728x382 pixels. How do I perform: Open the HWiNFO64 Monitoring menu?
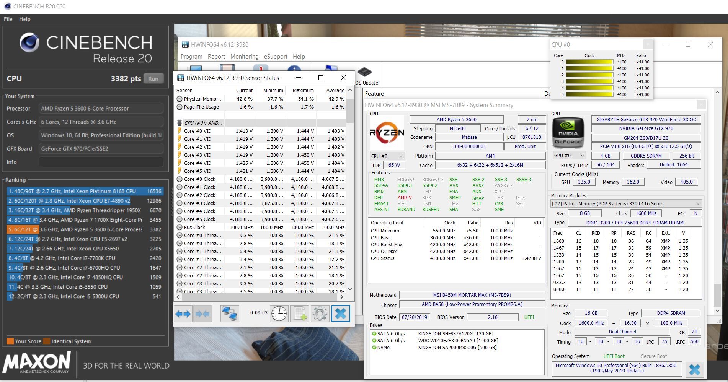coord(244,57)
